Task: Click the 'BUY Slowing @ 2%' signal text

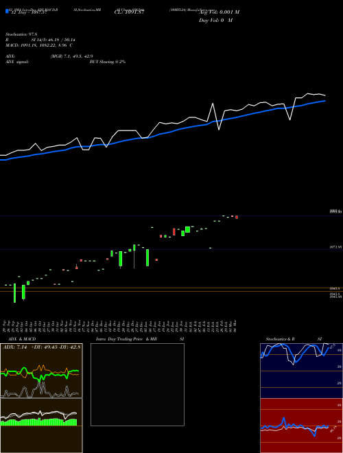Action: [x=108, y=62]
